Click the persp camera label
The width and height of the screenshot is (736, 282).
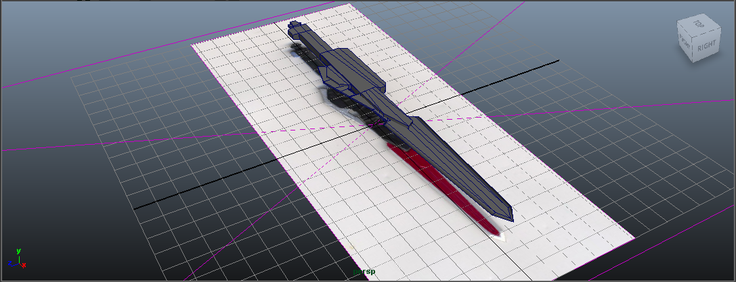(364, 272)
